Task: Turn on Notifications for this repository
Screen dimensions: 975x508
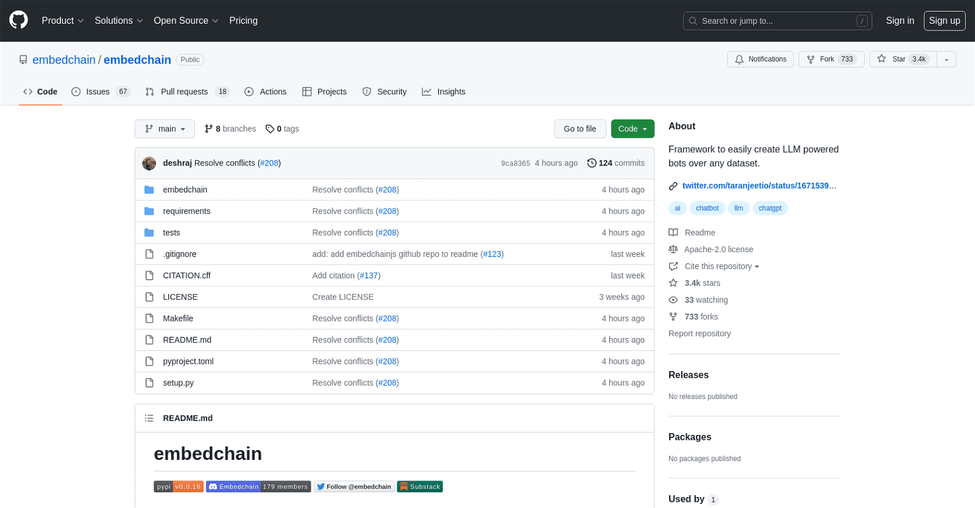Action: 760,59
